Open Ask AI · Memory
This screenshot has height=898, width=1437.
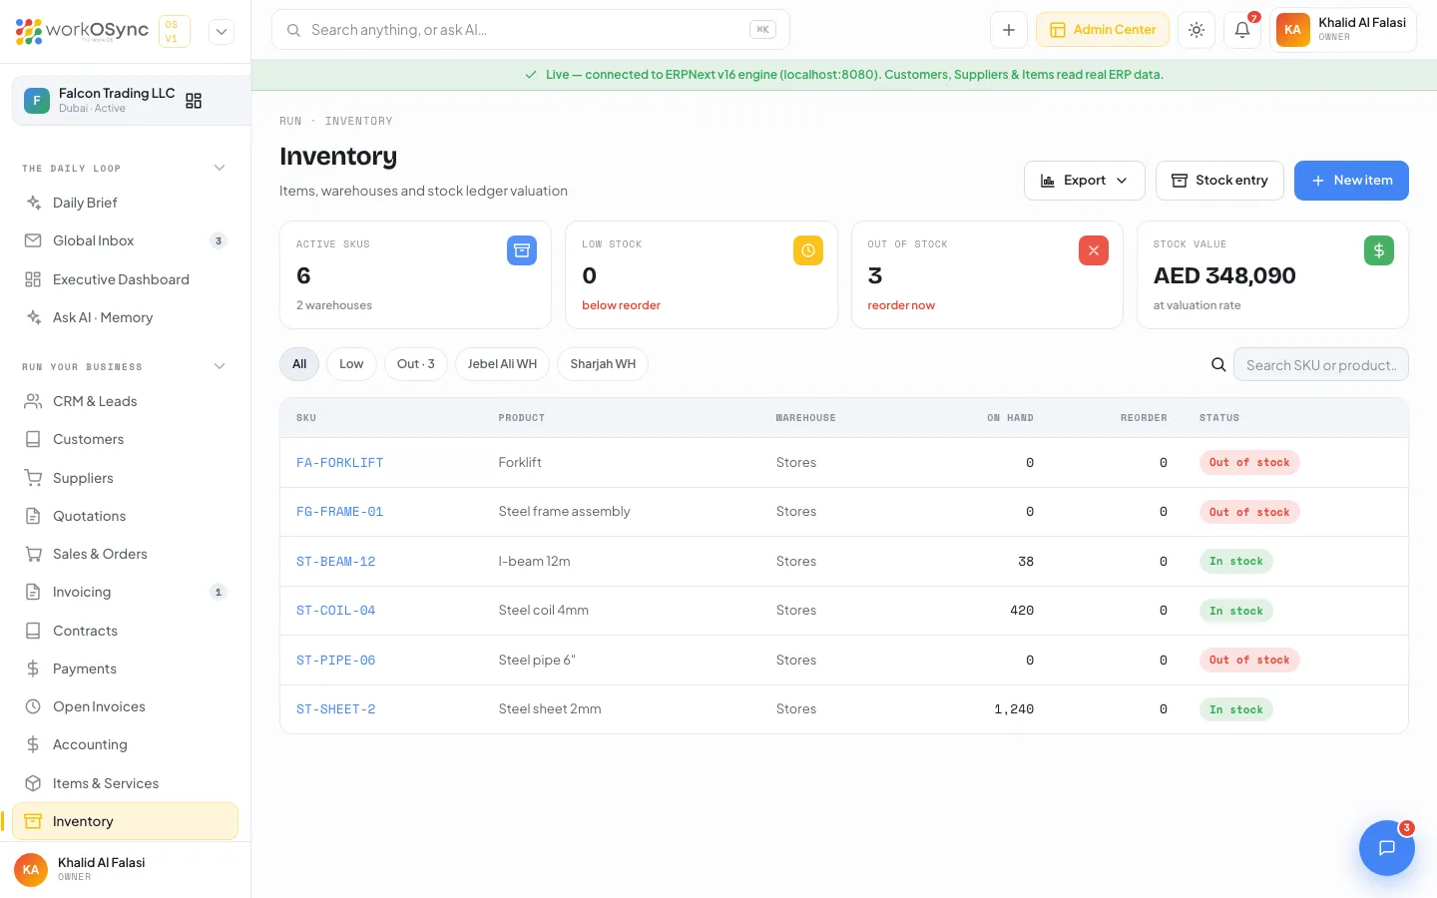(125, 317)
